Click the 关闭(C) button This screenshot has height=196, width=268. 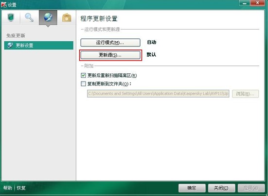click(221, 188)
